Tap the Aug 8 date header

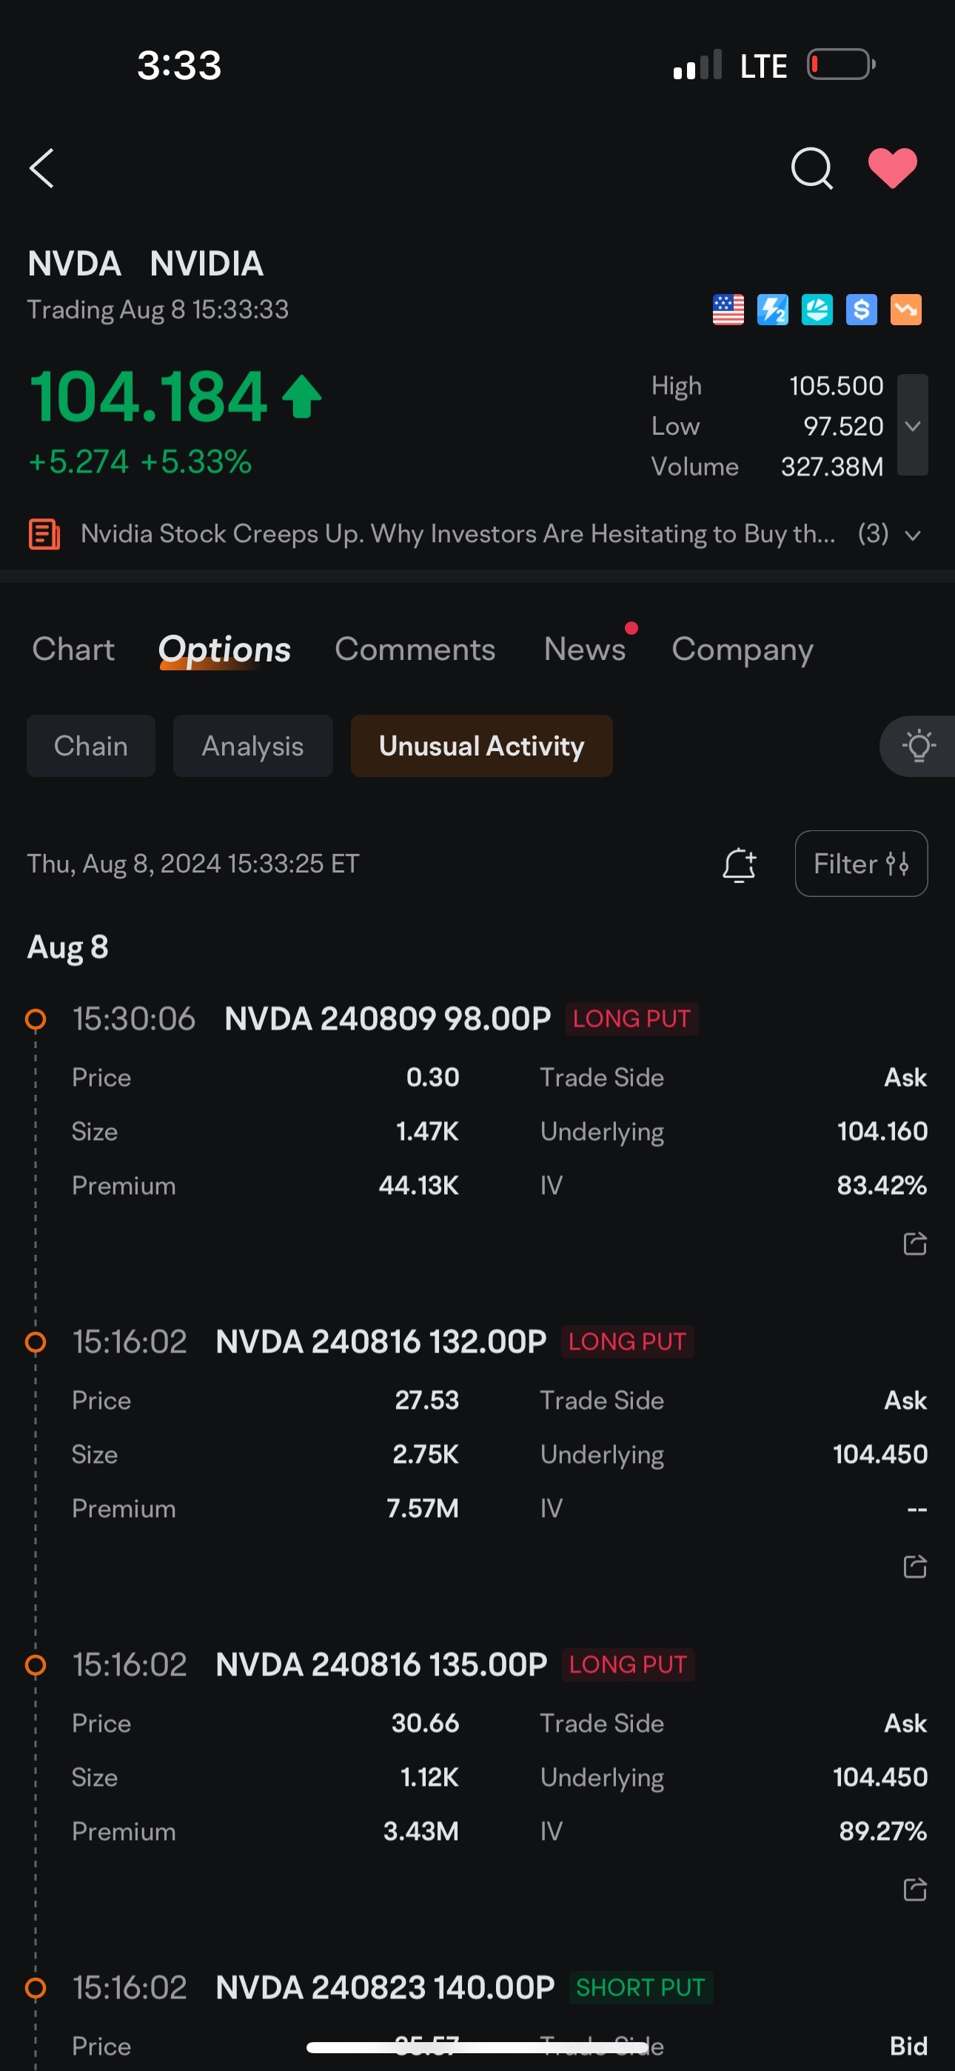pyautogui.click(x=67, y=947)
